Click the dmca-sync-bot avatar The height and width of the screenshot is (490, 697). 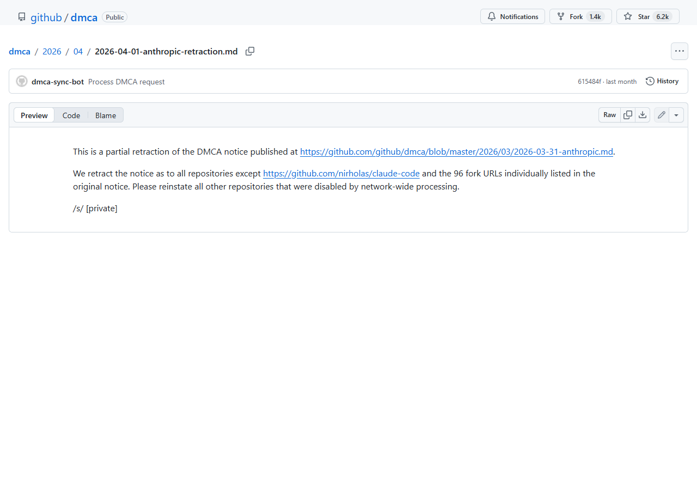[22, 81]
